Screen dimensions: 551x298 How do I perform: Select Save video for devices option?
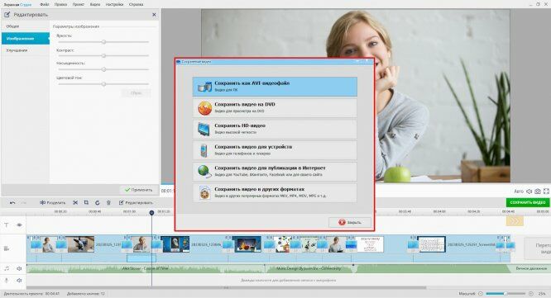click(x=275, y=150)
